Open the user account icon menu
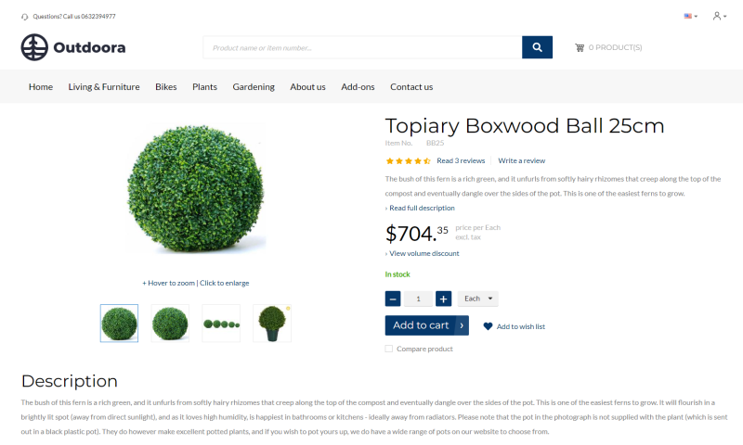The image size is (743, 445). [x=719, y=16]
